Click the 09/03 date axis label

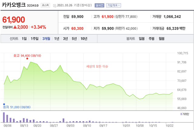[70, 126]
